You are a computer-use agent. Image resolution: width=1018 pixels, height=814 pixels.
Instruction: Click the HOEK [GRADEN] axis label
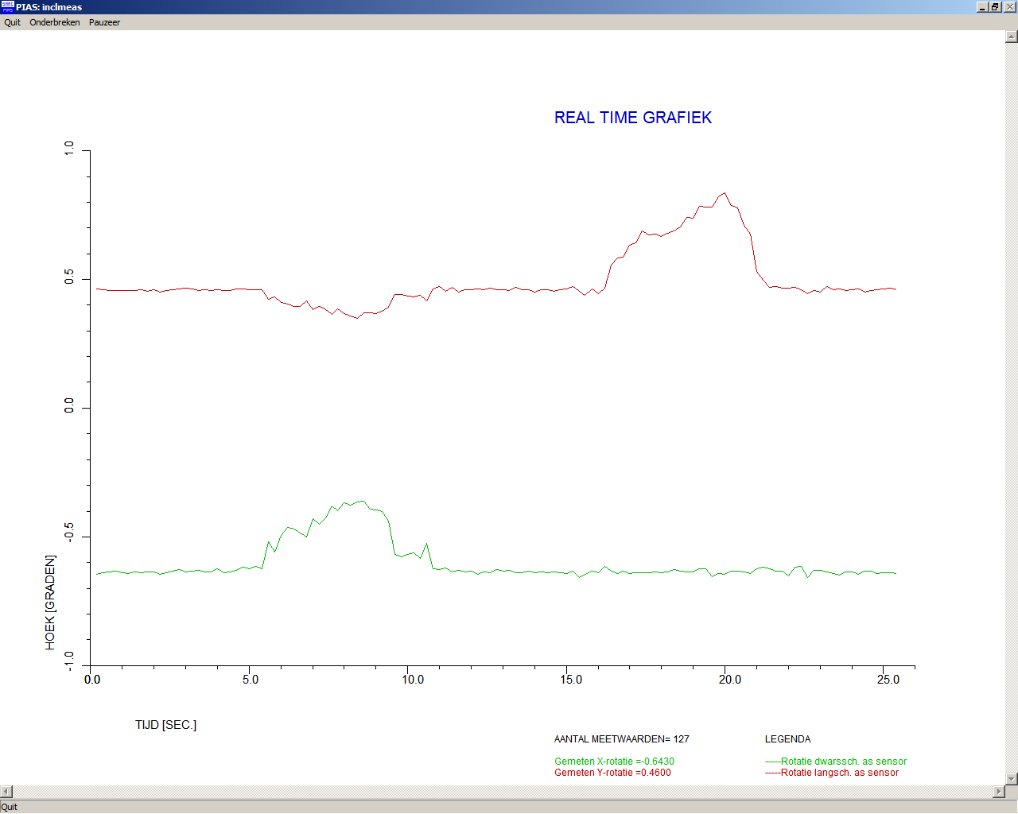(x=50, y=603)
